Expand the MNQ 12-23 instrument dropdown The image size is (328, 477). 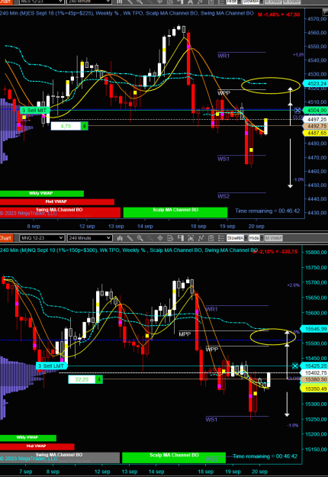[x=42, y=238]
